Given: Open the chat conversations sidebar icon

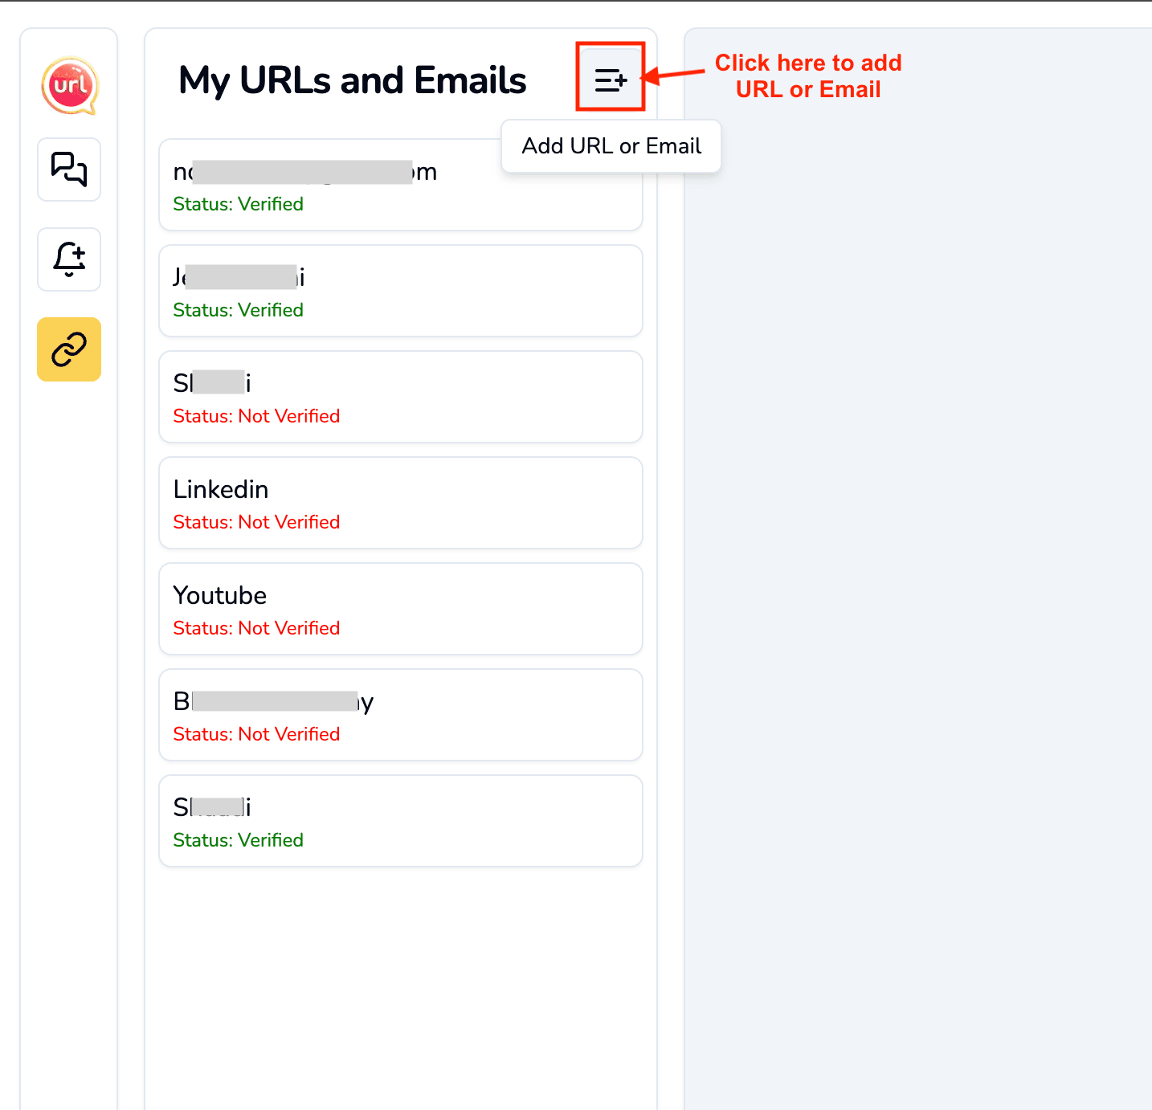Looking at the screenshot, I should point(69,169).
